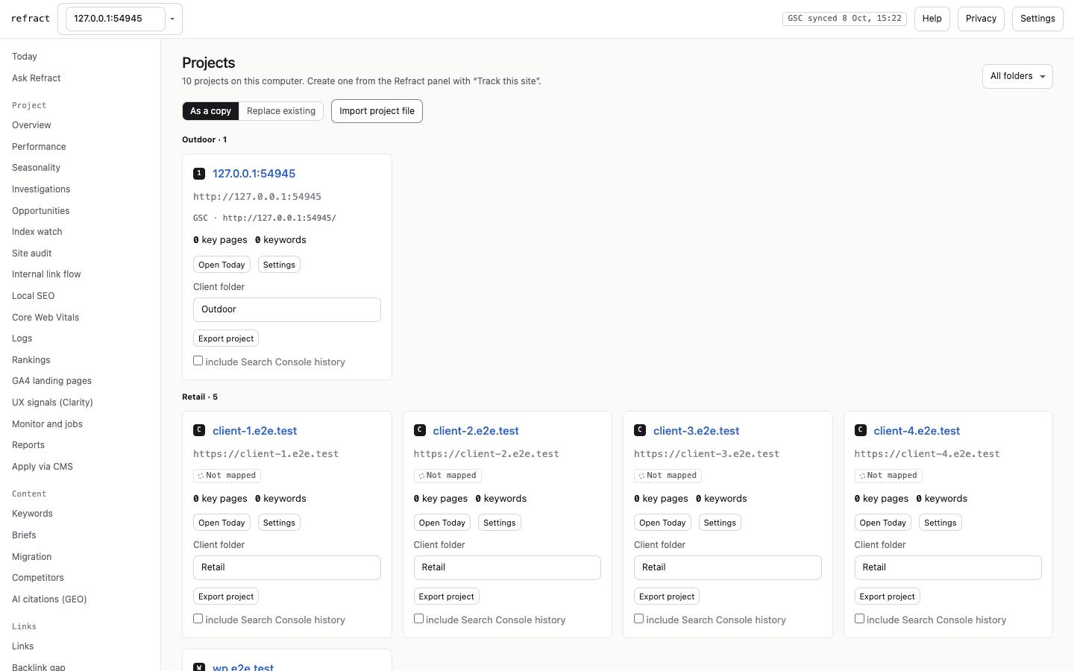Click the C badge icon of client-1.e2e.test
The width and height of the screenshot is (1074, 671).
pos(199,430)
